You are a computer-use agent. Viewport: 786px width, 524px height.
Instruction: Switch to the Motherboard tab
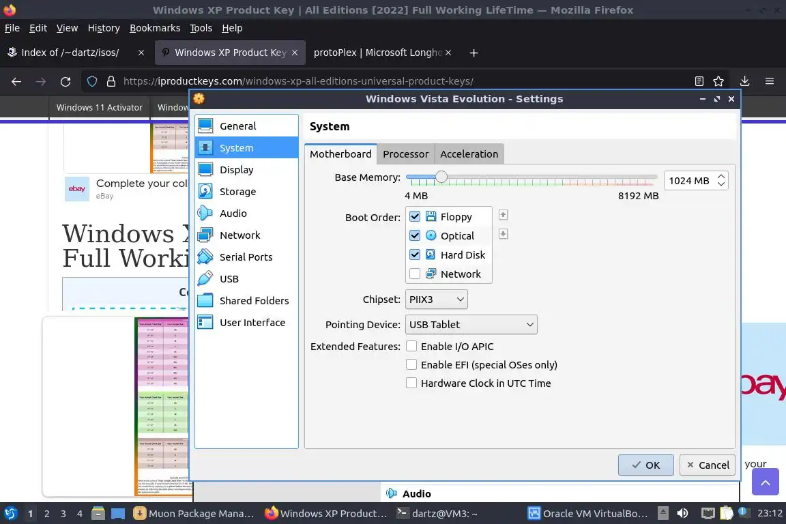[340, 154]
